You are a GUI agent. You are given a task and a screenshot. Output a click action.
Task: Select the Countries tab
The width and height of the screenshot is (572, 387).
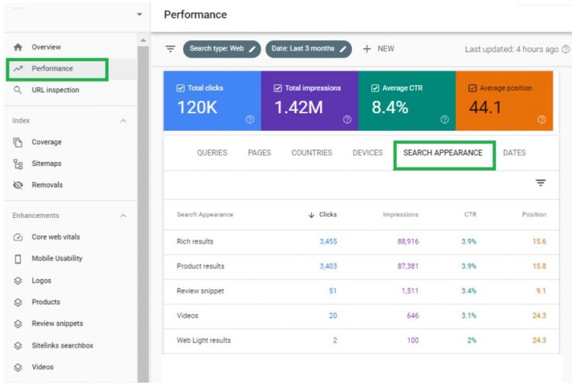(x=312, y=153)
